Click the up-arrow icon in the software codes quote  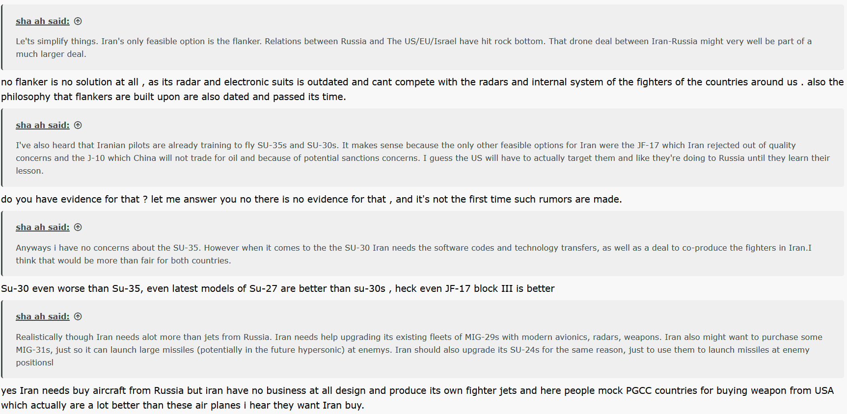[78, 227]
